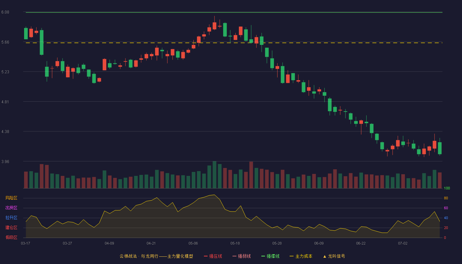The image size is (462, 264).
Task: Click the 04-21 date label
Action: click(x=151, y=243)
